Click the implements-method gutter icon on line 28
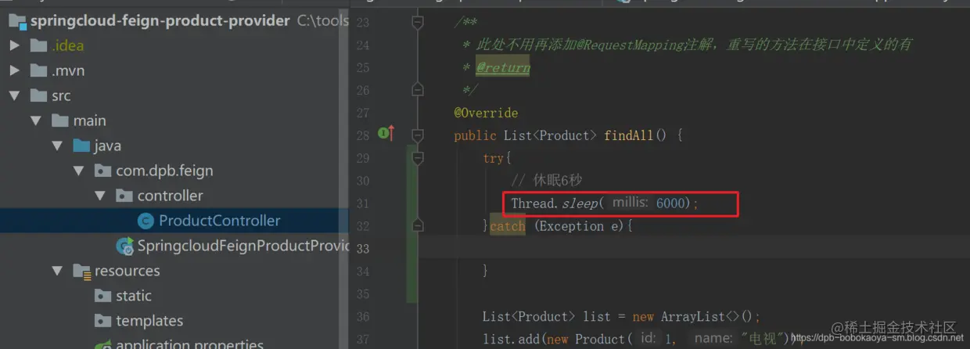This screenshot has width=970, height=349. [386, 134]
